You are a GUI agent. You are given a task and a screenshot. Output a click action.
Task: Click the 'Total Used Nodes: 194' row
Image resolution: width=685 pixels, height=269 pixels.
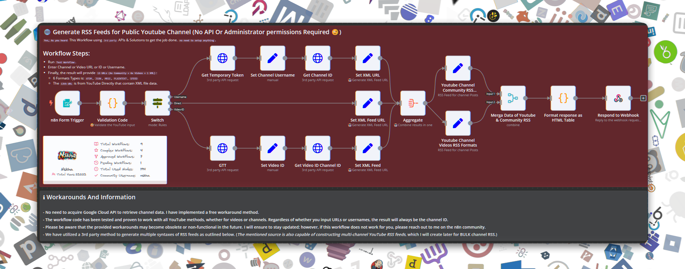pyautogui.click(x=120, y=169)
